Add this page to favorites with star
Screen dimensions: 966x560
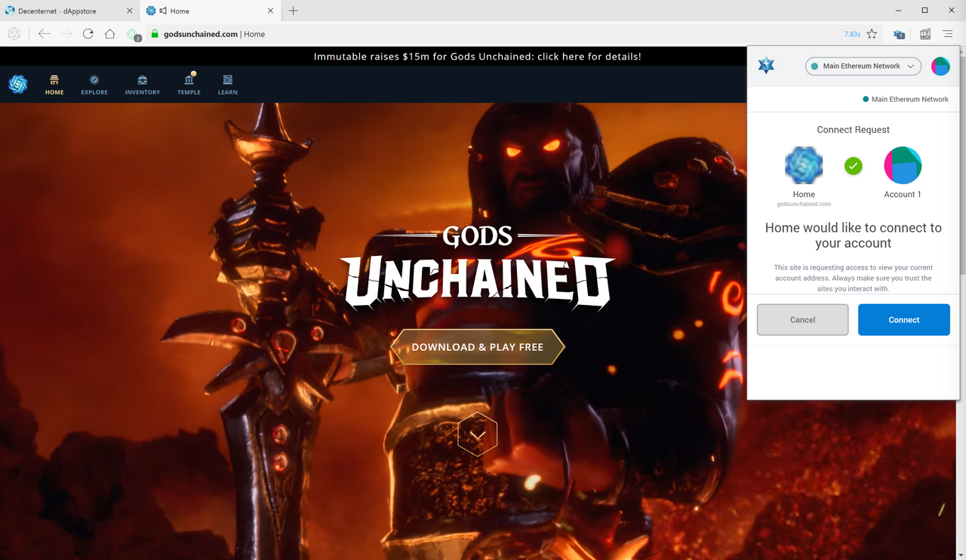(x=872, y=34)
